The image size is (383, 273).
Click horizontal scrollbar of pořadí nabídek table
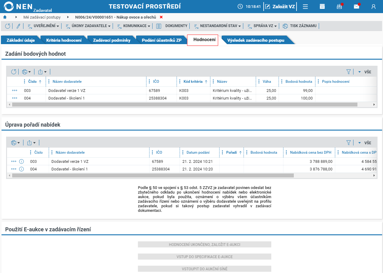153,175
